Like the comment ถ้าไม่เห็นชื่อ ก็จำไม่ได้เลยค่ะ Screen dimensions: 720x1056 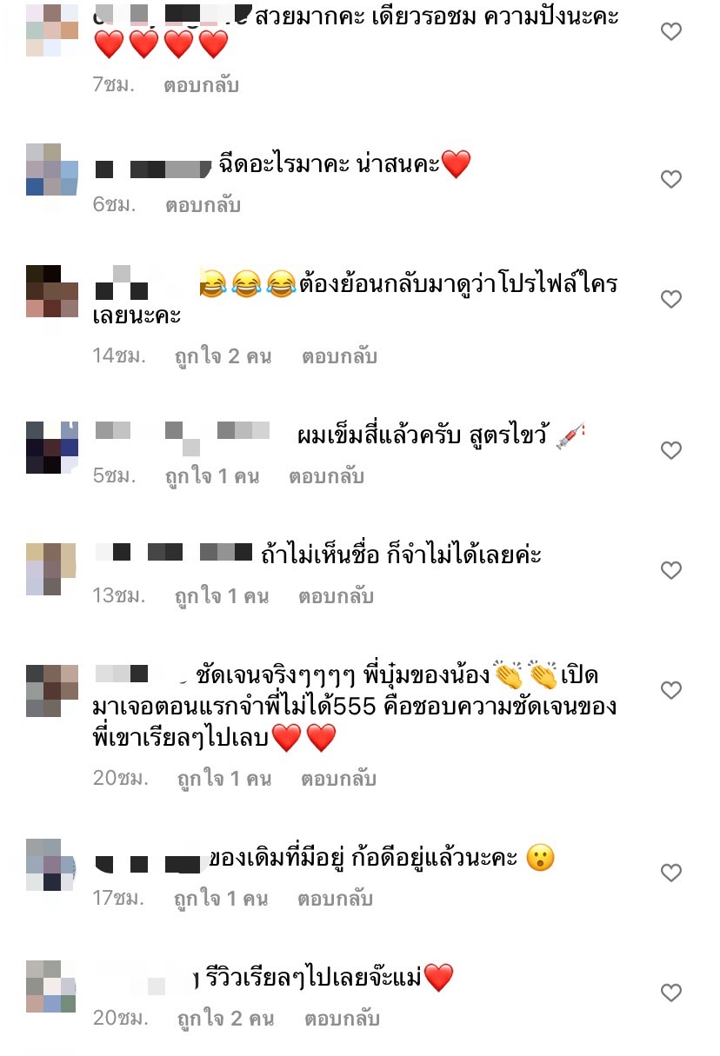pos(670,570)
